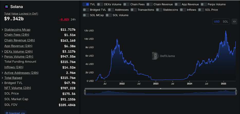Click the Solana logo icon
The height and width of the screenshot is (114, 240).
(7, 7)
